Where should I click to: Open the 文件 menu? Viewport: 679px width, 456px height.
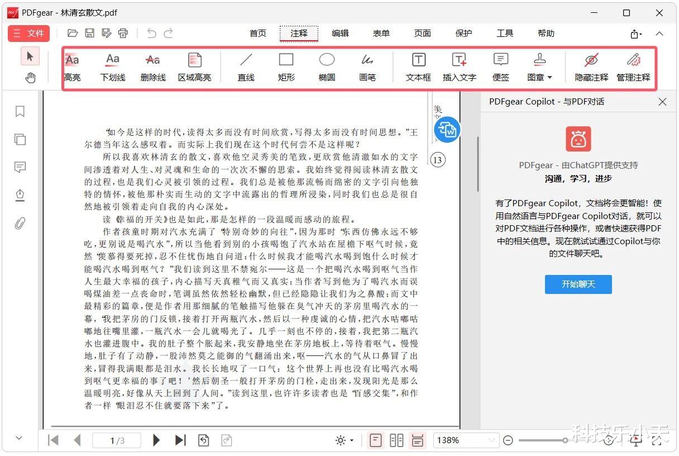coord(28,34)
